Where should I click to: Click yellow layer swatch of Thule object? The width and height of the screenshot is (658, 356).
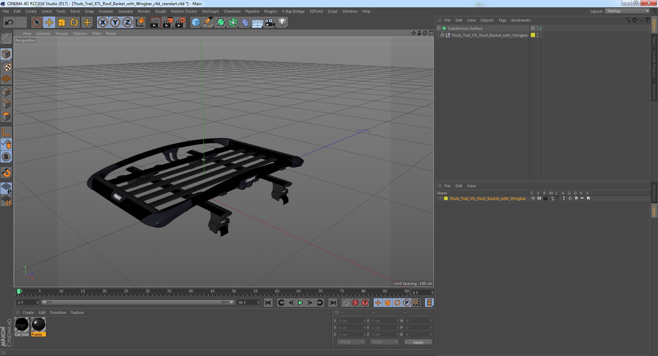(x=533, y=35)
